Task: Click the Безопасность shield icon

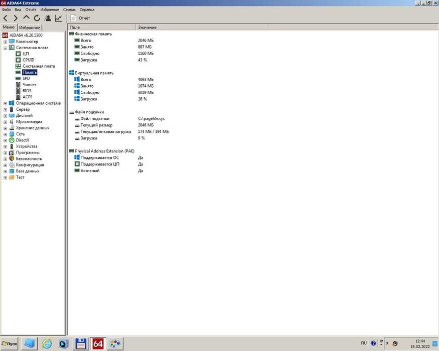Action: click(12, 159)
